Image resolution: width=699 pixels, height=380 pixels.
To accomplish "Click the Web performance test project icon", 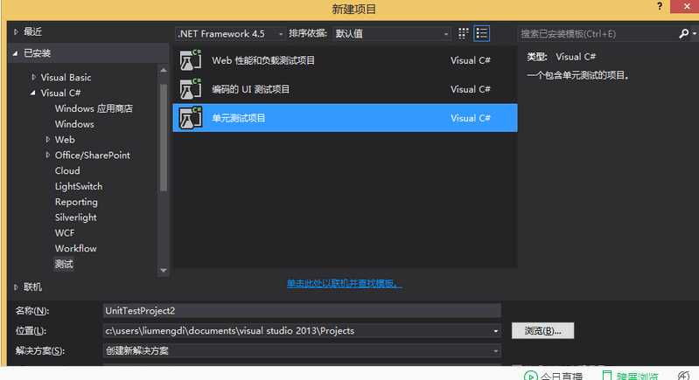I will tap(191, 60).
